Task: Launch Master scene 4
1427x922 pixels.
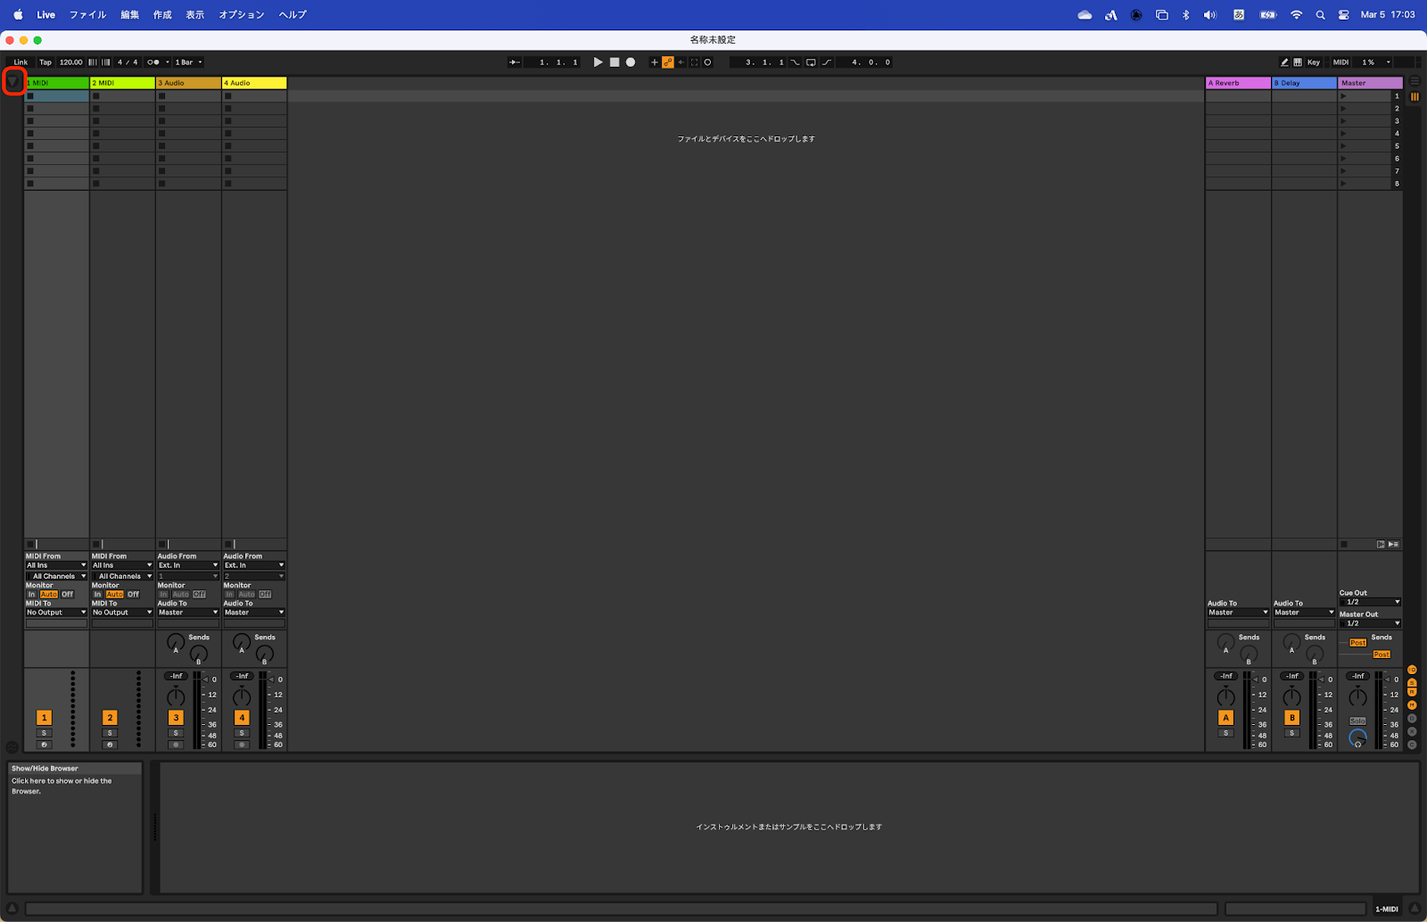Action: [1344, 134]
